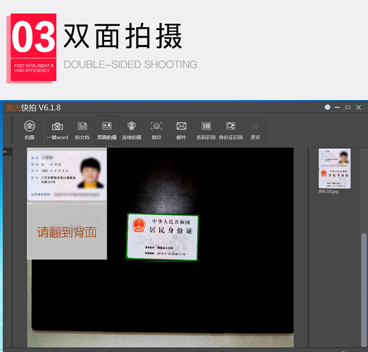Viewport: 368px width, 352px height.
Task: Open the 复印 copy function
Action: [157, 131]
